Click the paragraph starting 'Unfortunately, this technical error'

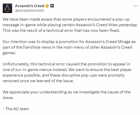click(x=67, y=73)
